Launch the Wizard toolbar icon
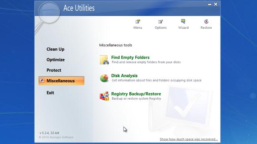257x144 pixels. coord(183,22)
